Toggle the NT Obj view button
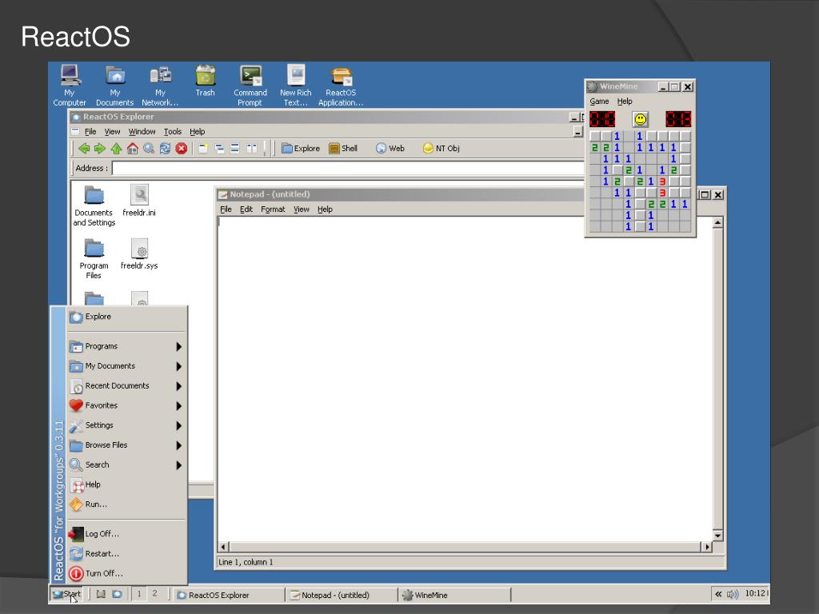Image resolution: width=819 pixels, height=614 pixels. click(x=441, y=149)
